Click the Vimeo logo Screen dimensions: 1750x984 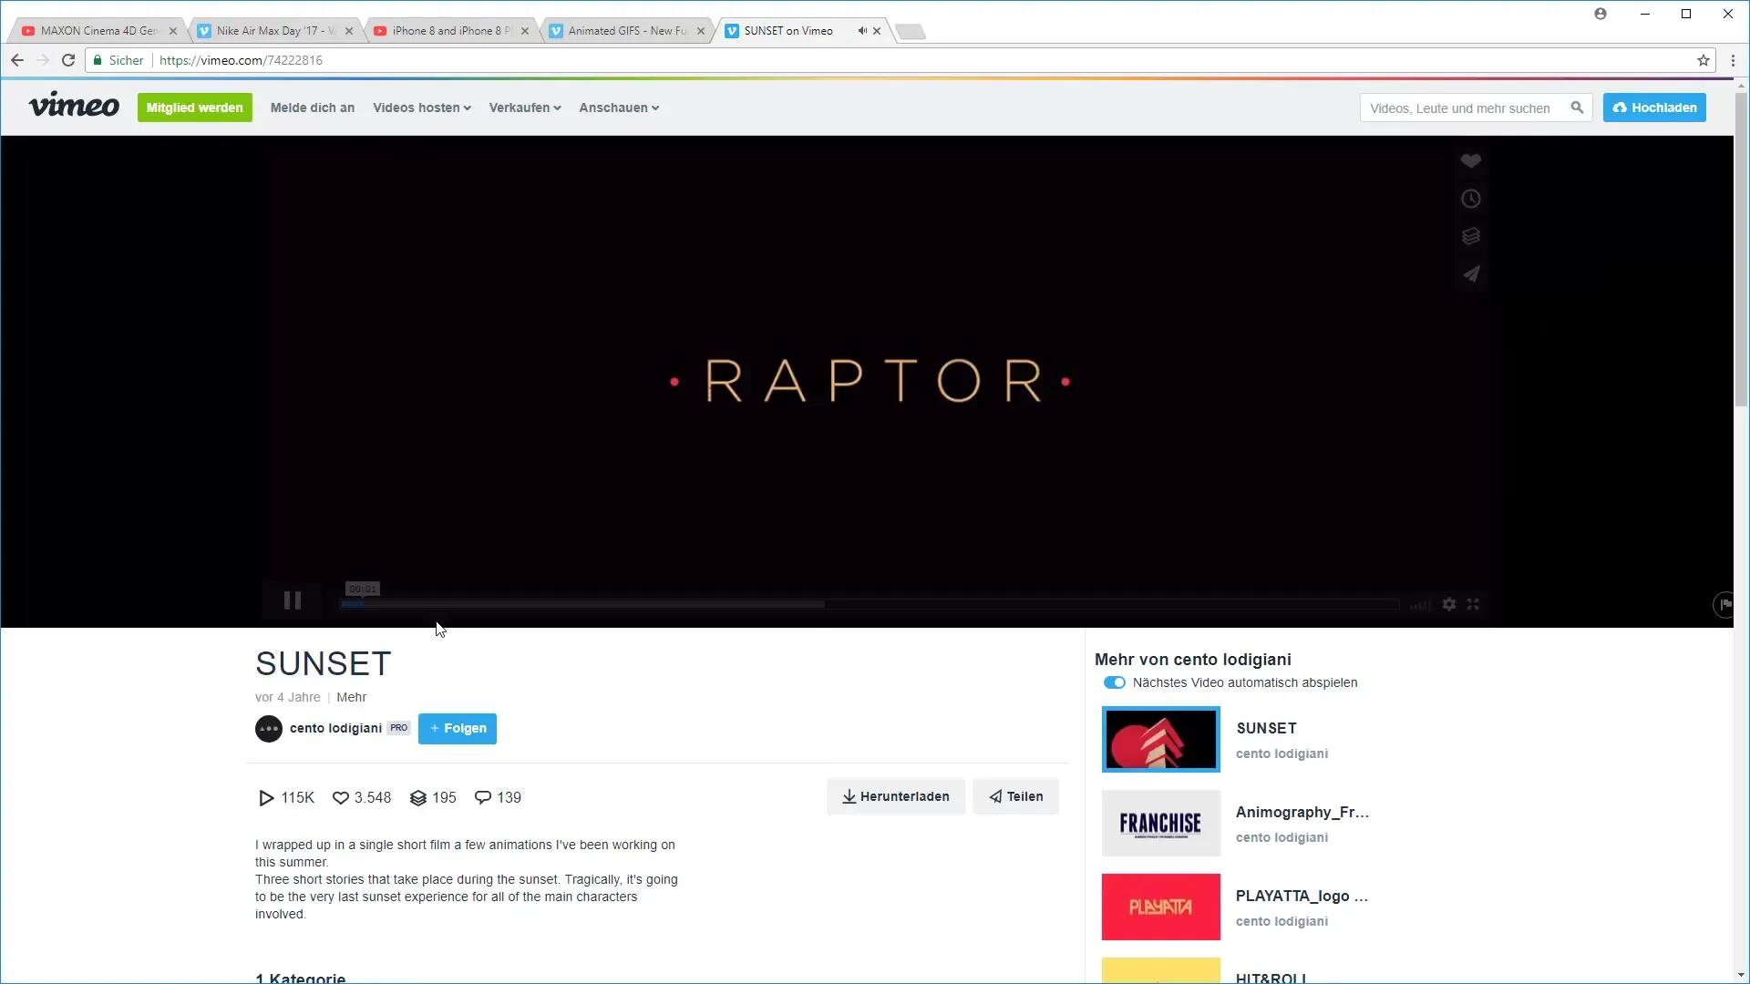coord(74,106)
